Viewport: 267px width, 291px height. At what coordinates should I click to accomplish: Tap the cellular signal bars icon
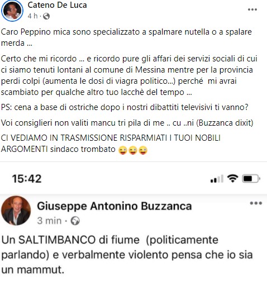(217, 179)
